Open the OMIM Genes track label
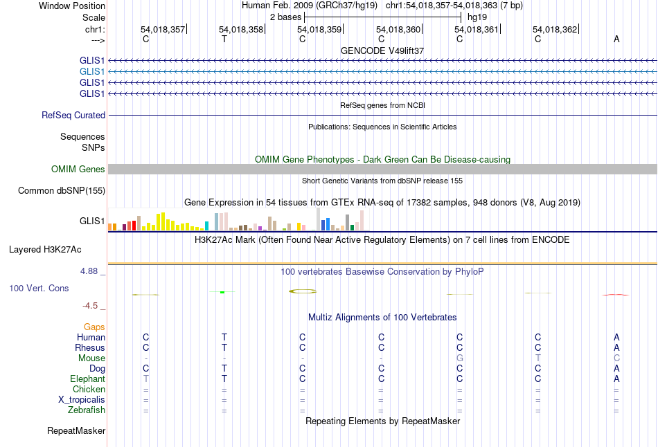Screen dimensions: 658x447 click(78, 169)
